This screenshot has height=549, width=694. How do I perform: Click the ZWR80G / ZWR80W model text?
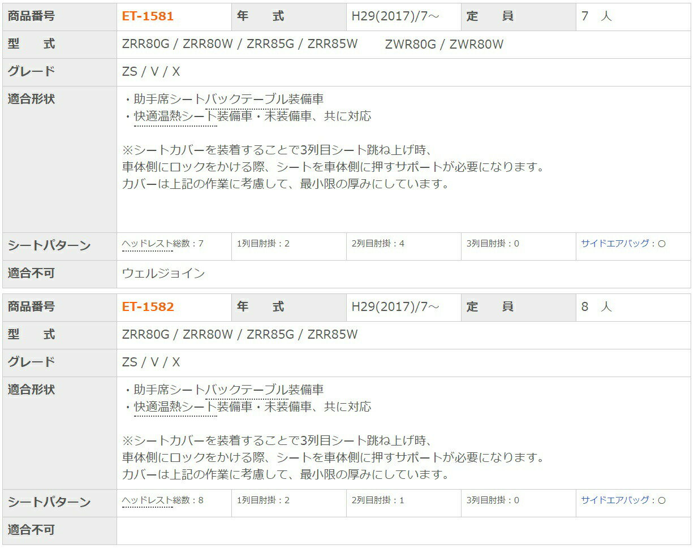(444, 44)
